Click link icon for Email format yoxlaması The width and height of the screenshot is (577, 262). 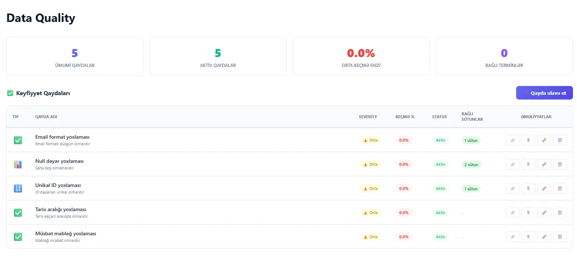[512, 140]
